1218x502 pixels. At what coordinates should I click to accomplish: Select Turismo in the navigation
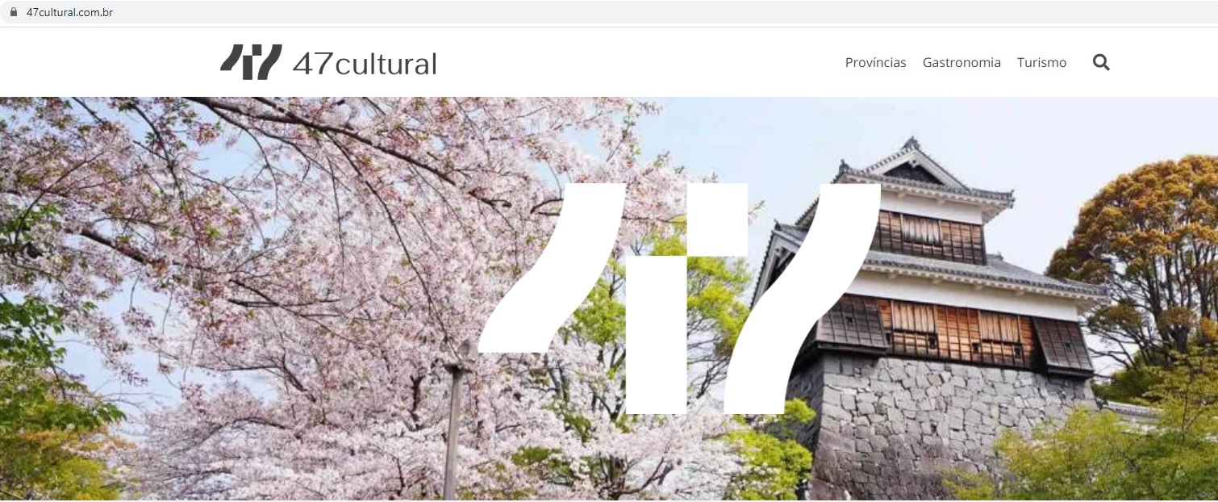[x=1041, y=62]
